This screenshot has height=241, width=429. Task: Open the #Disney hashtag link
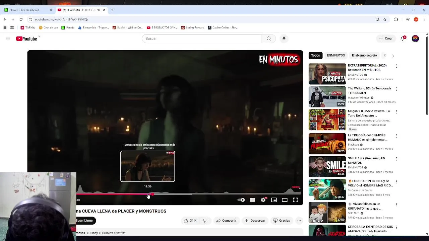tap(92, 233)
